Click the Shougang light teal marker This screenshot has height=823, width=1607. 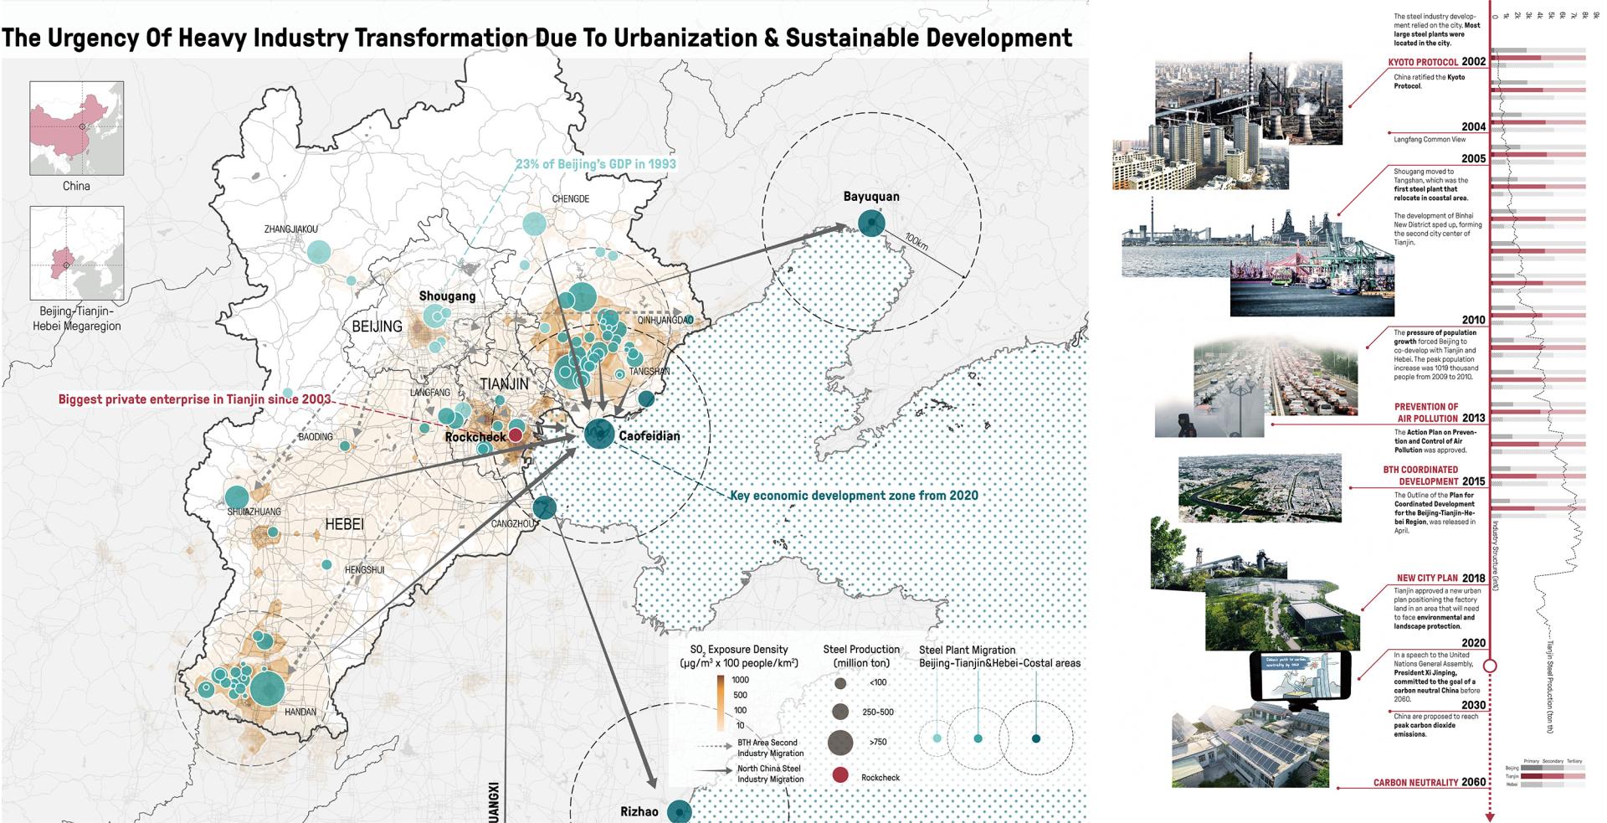click(x=434, y=316)
